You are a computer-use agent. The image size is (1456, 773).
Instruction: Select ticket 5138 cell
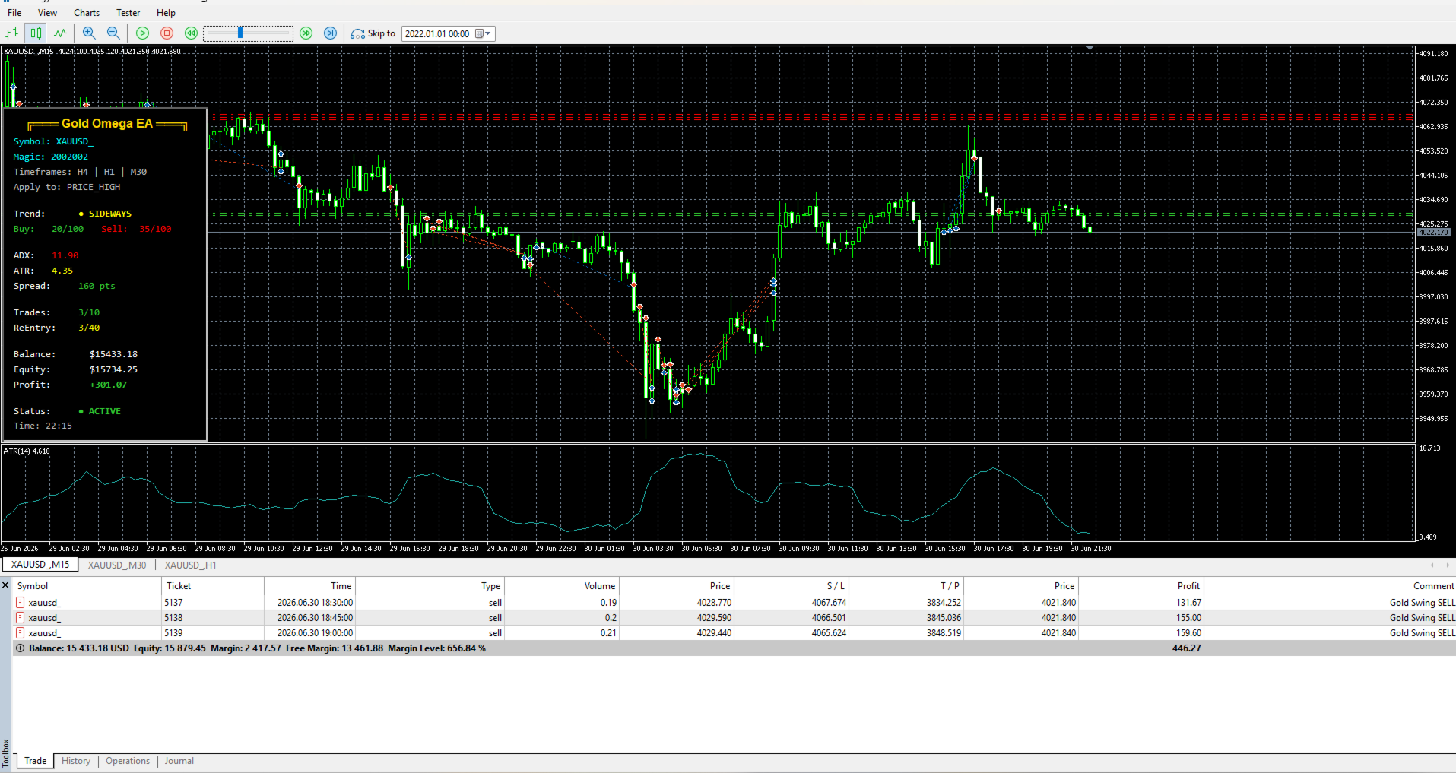click(173, 618)
